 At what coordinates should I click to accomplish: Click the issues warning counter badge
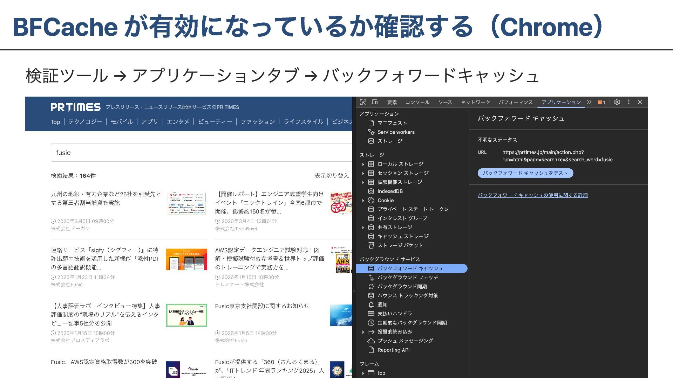coord(601,102)
